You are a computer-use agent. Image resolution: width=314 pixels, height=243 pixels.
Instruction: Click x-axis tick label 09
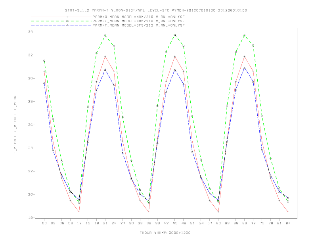(70, 223)
